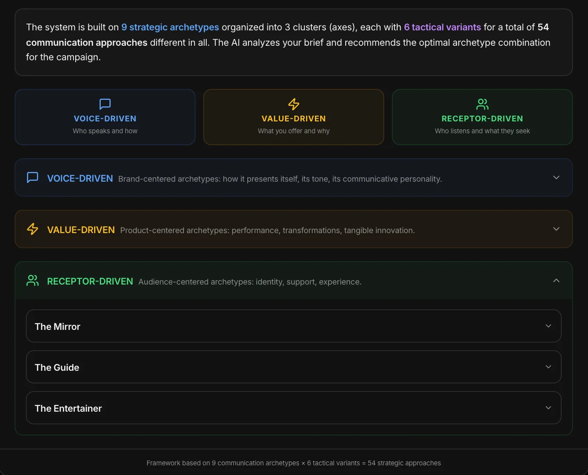Click speech bubble icon in Voice-Driven accordion row
Viewport: 588px width, 475px height.
click(x=33, y=177)
